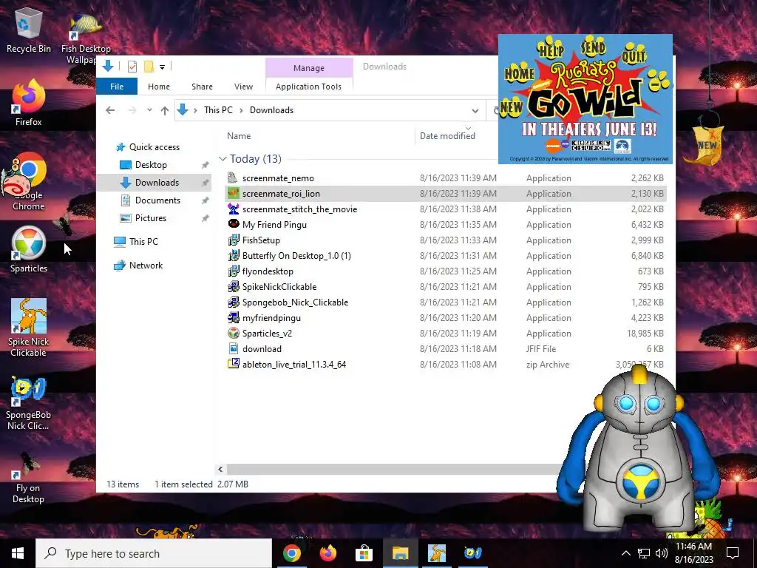Open the Recycle Bin desktop icon
757x568 pixels.
pos(29,30)
